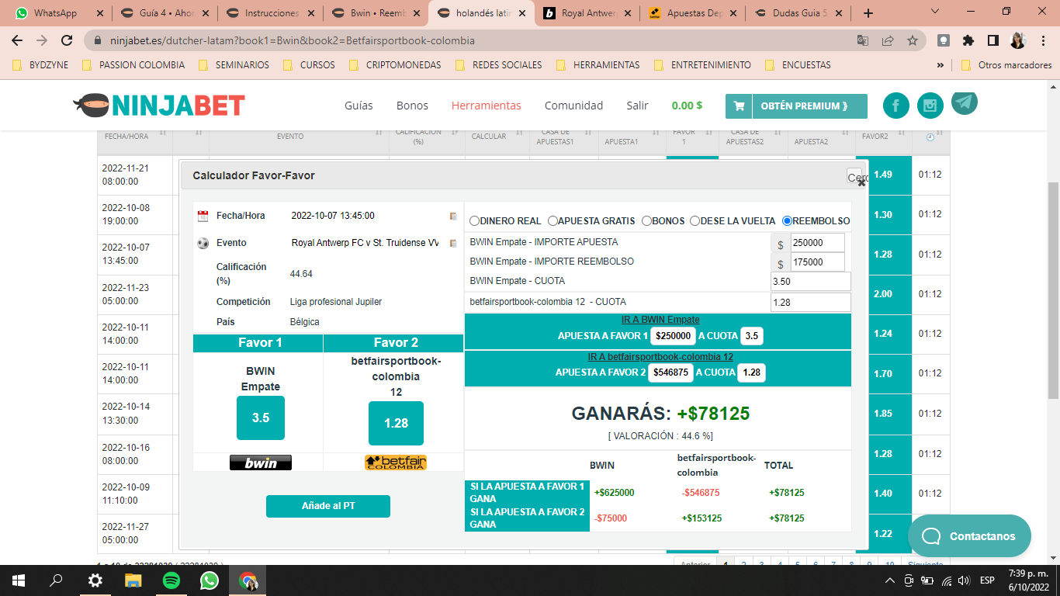Share this page icon in address bar
Screen dimensions: 1060x596
coord(888,40)
